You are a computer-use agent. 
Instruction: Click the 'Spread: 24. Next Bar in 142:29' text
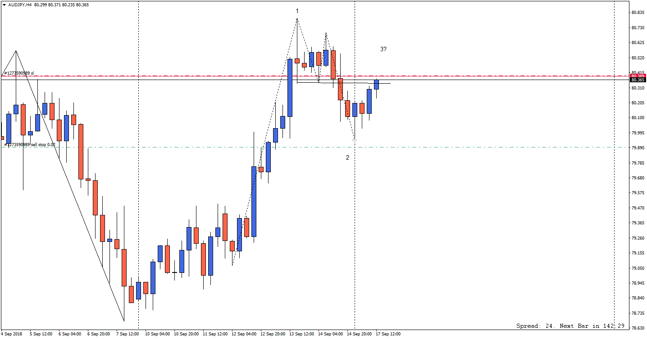coord(570,326)
